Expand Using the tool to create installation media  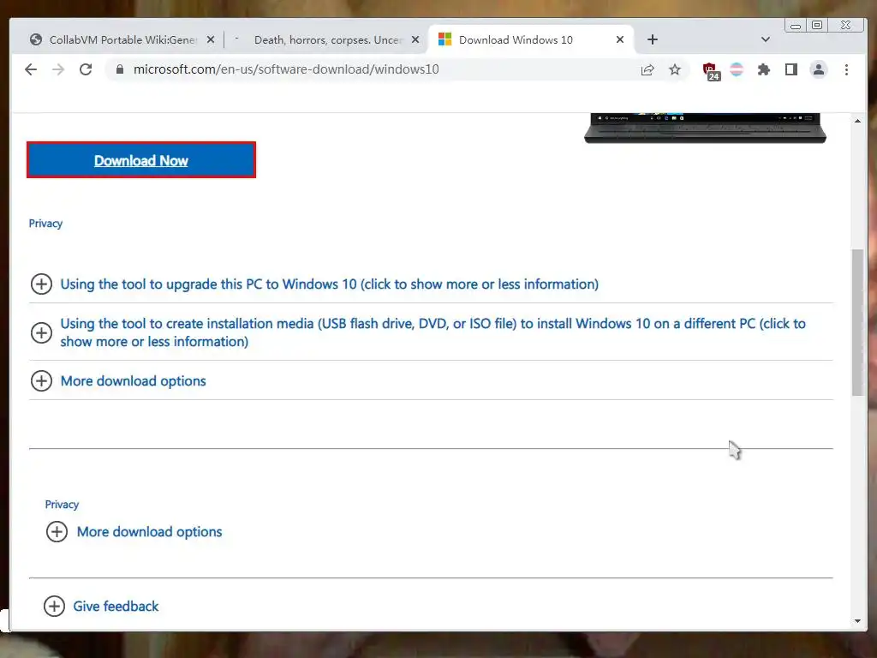tap(433, 332)
